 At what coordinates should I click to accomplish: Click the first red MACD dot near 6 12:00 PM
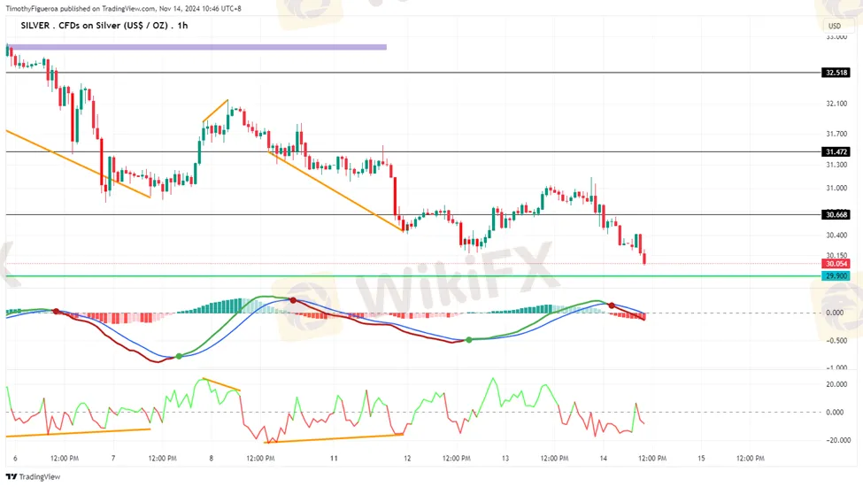coord(56,312)
